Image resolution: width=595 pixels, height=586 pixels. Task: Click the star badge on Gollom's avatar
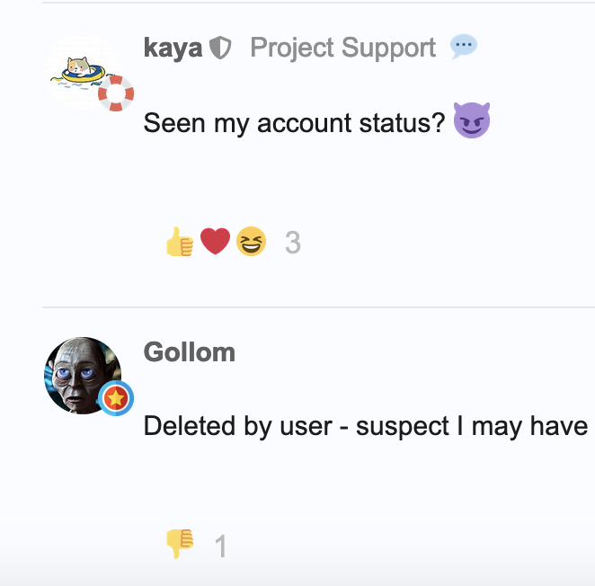click(116, 398)
